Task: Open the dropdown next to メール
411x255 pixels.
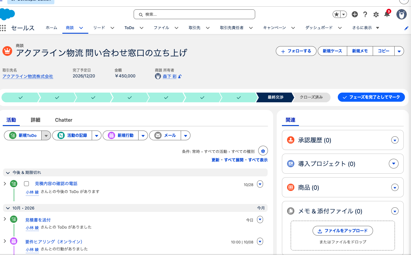Action: pos(185,135)
